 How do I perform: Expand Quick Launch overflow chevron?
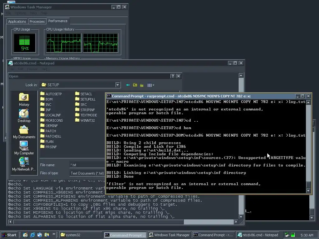(54, 234)
